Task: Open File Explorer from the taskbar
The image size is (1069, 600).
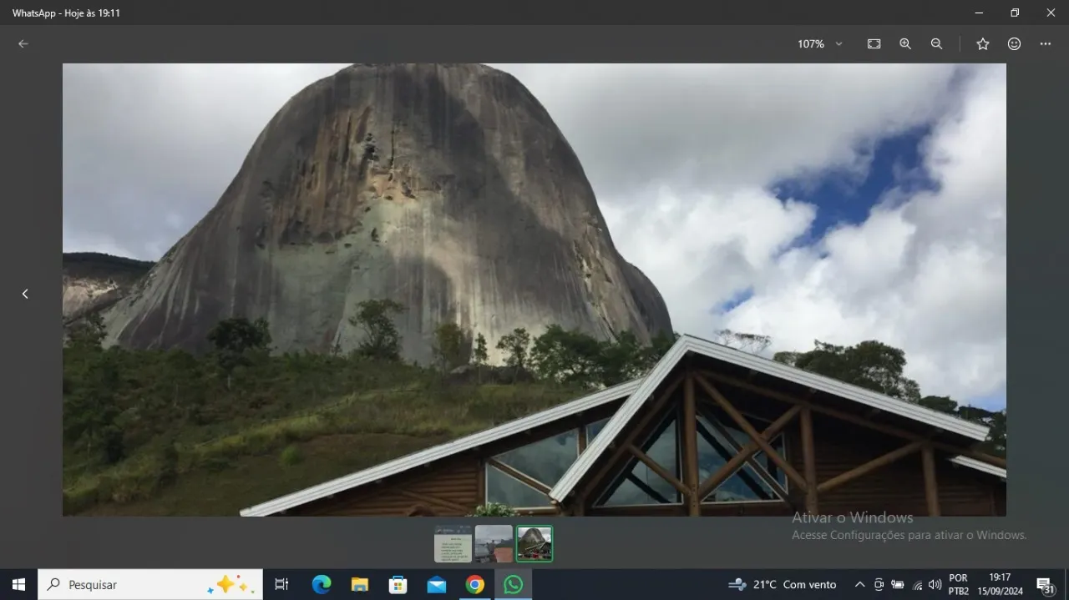Action: point(360,584)
